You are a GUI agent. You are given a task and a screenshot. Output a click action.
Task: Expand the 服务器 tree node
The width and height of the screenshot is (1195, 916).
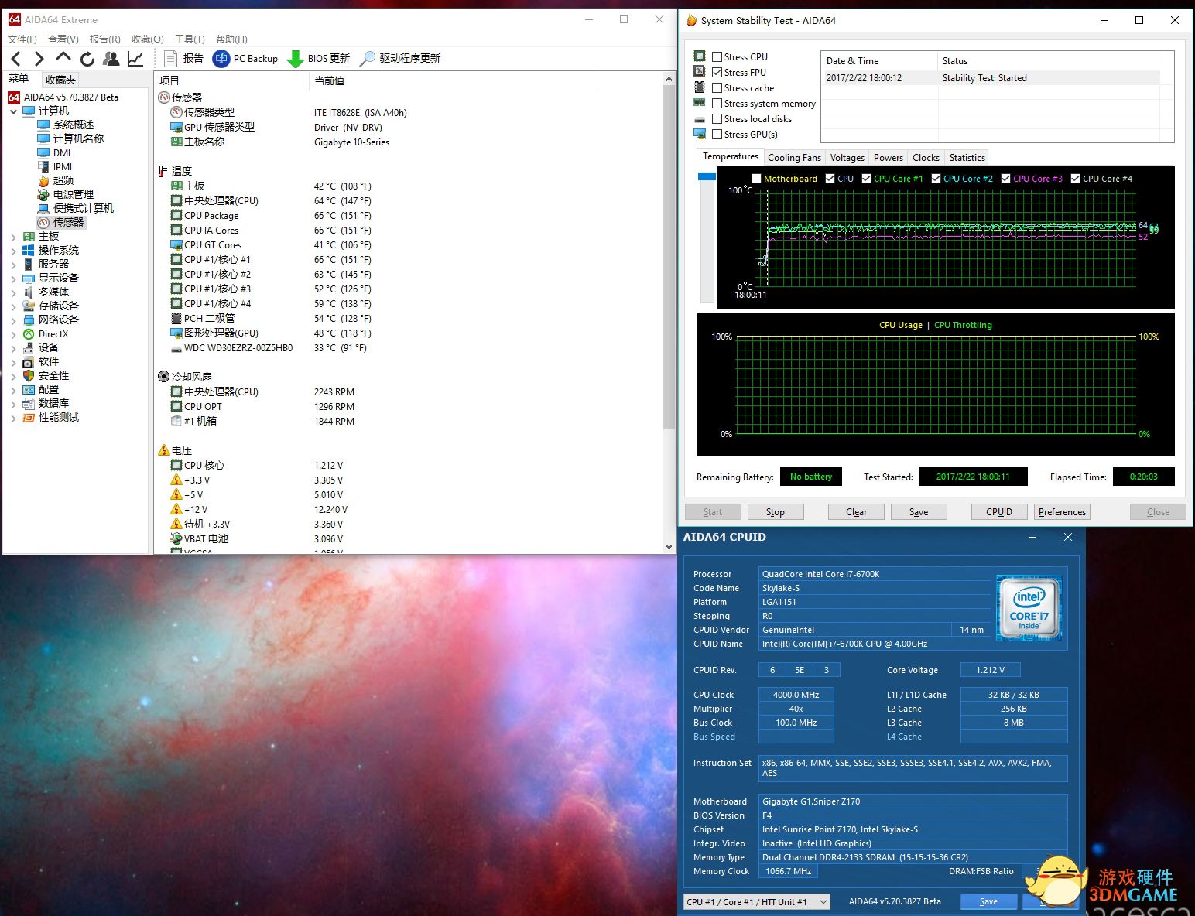[x=13, y=265]
